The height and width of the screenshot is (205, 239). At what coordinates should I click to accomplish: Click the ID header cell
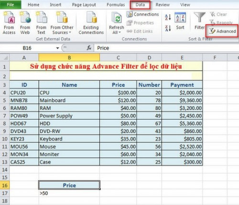(24, 85)
